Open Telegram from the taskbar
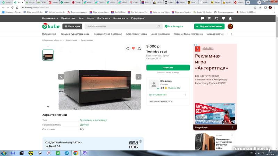This screenshot has width=278, height=156. click(67, 153)
